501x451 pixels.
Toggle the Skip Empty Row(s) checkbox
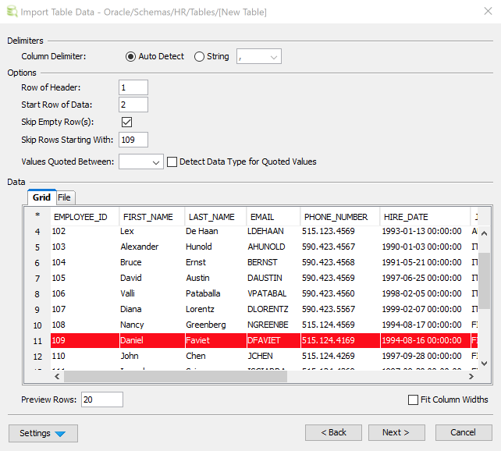[x=126, y=123]
